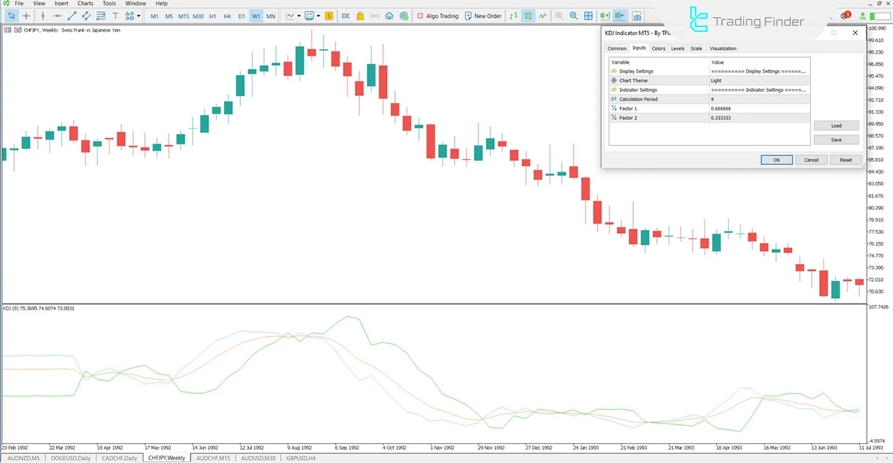Select the crosshair tool
This screenshot has height=463, width=893.
pos(26,16)
